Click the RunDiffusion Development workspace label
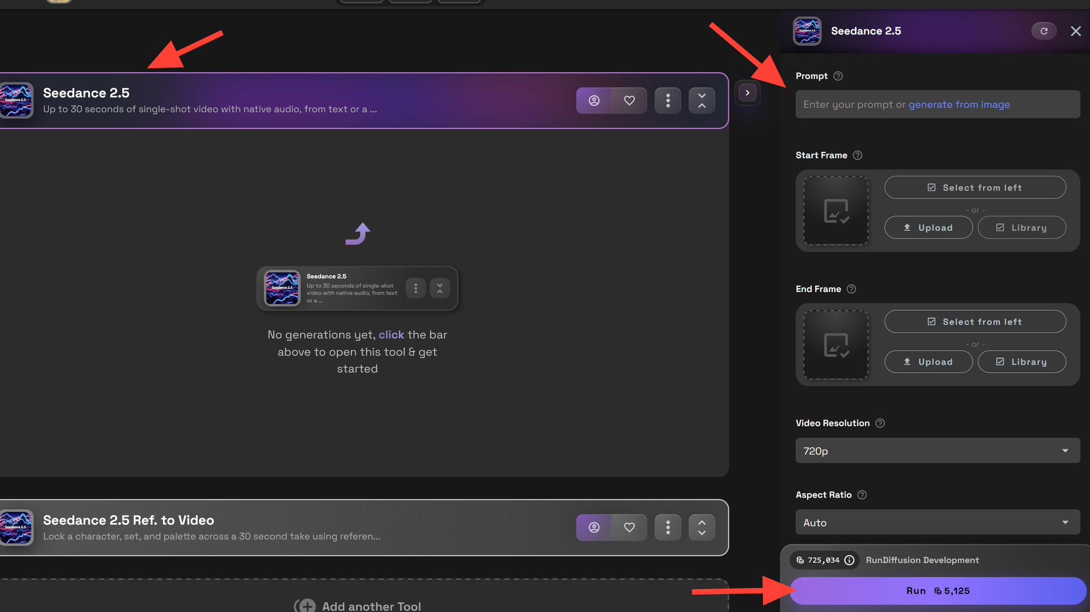Screen dimensions: 1090x612 point(922,560)
